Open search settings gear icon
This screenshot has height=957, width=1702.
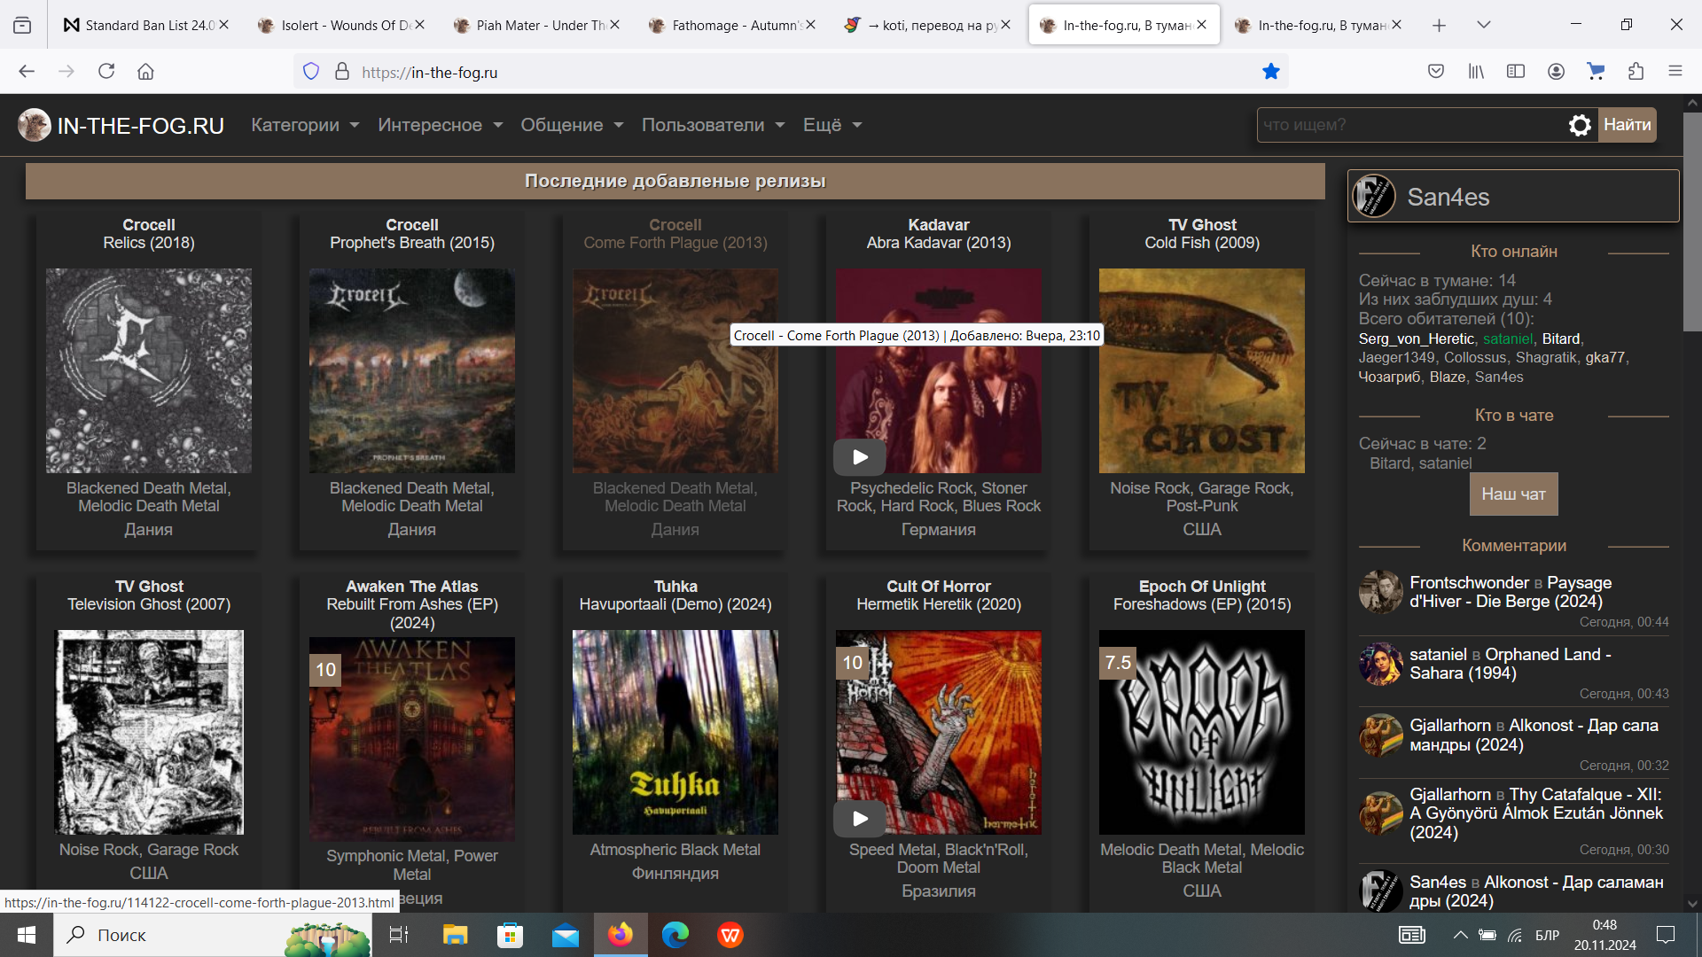coord(1580,125)
